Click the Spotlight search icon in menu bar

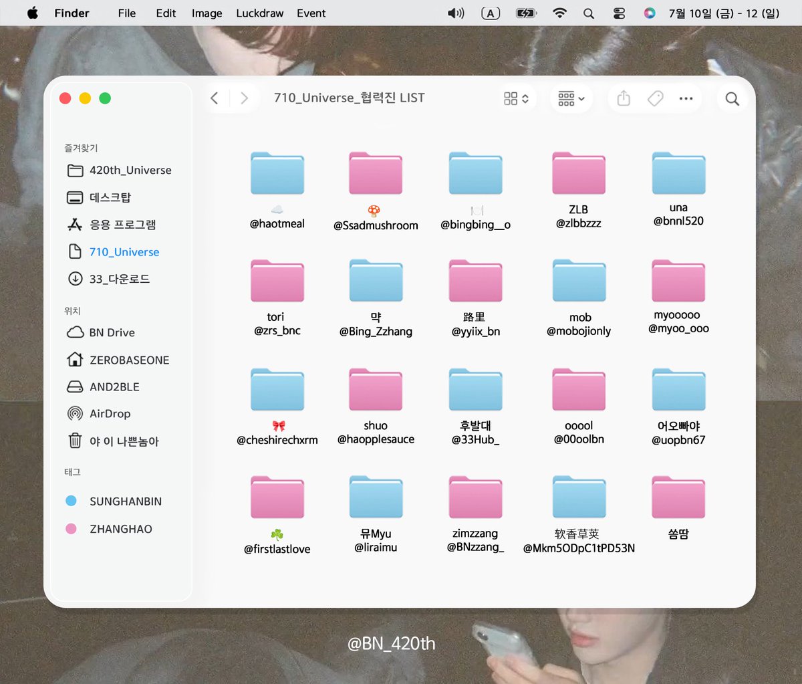(x=589, y=13)
